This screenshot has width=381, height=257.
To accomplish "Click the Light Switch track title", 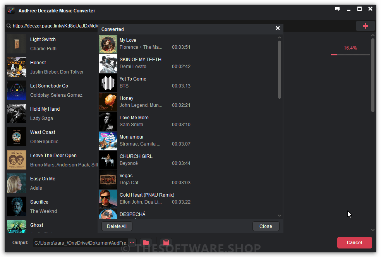I will pos(43,39).
